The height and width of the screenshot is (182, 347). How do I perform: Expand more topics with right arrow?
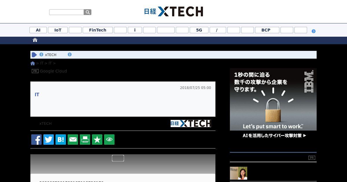coord(313,31)
